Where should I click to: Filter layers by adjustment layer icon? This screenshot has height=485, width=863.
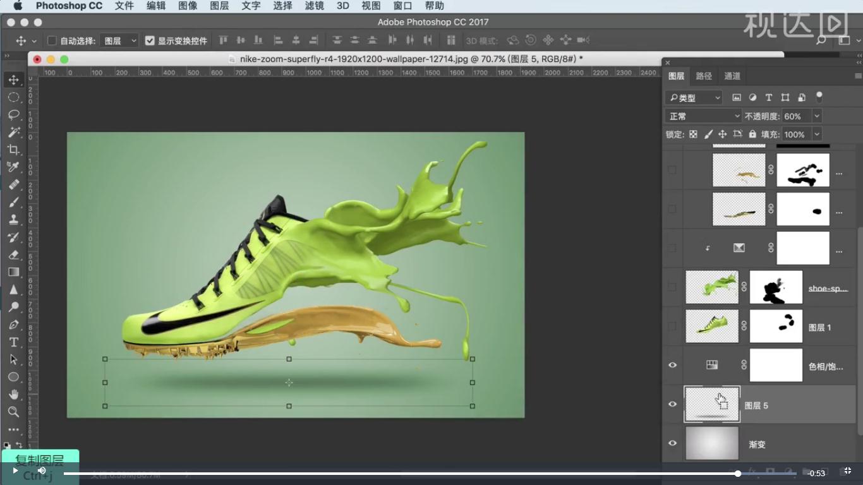click(752, 97)
